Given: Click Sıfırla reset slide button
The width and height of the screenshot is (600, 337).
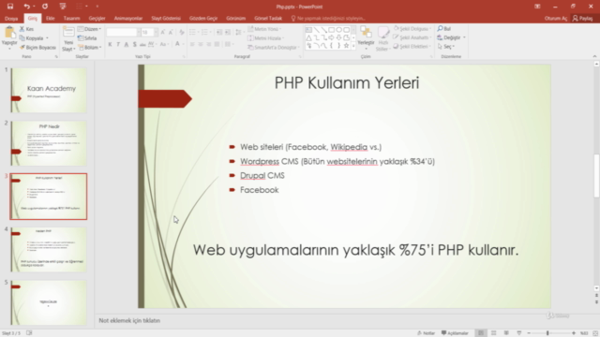Looking at the screenshot, I should click(x=87, y=38).
